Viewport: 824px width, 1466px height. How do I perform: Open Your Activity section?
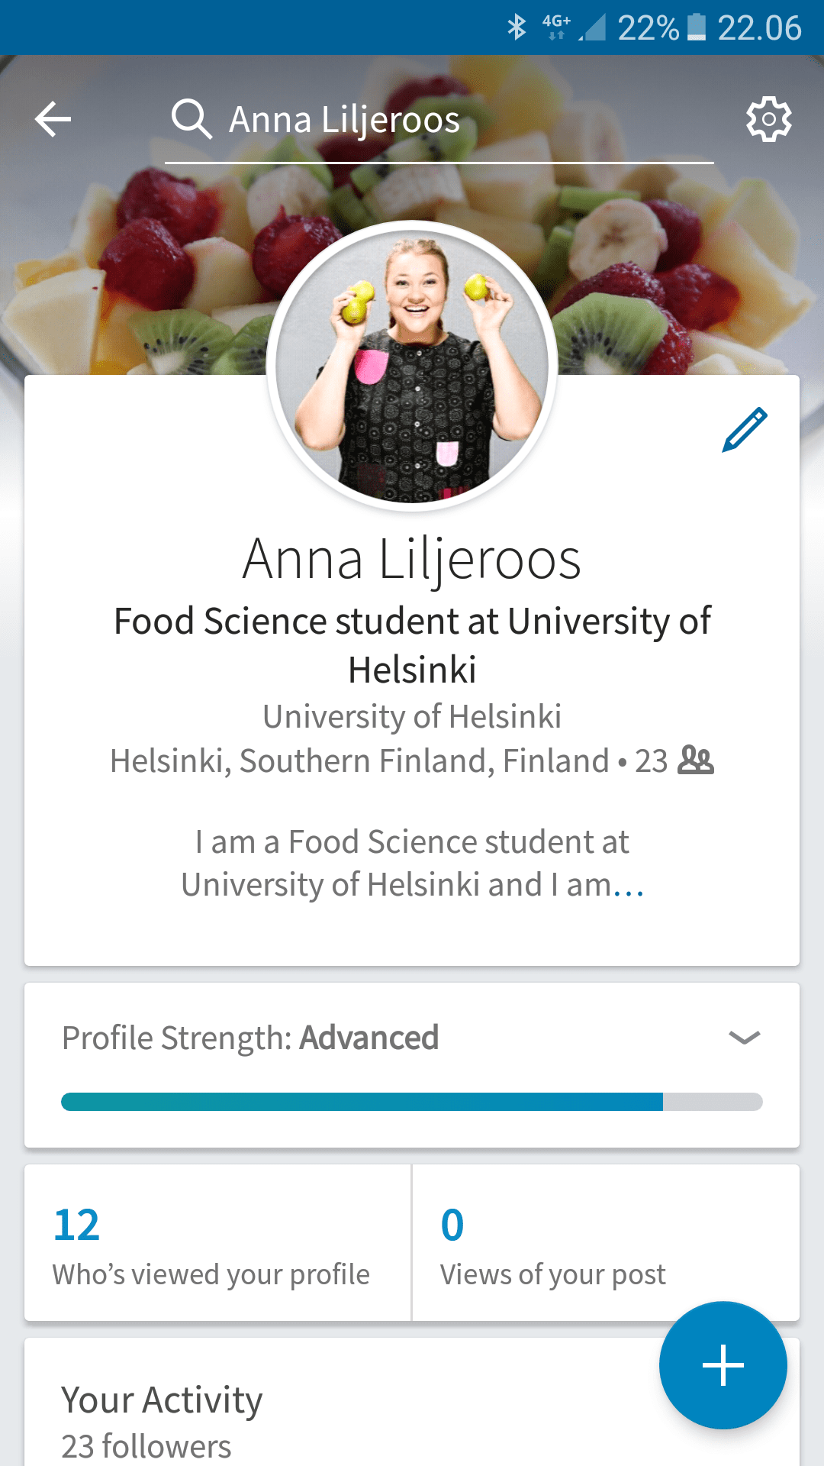(162, 1400)
